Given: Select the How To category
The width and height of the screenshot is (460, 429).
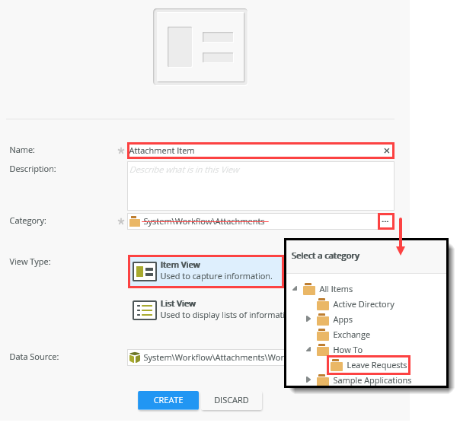Looking at the screenshot, I should (x=347, y=350).
